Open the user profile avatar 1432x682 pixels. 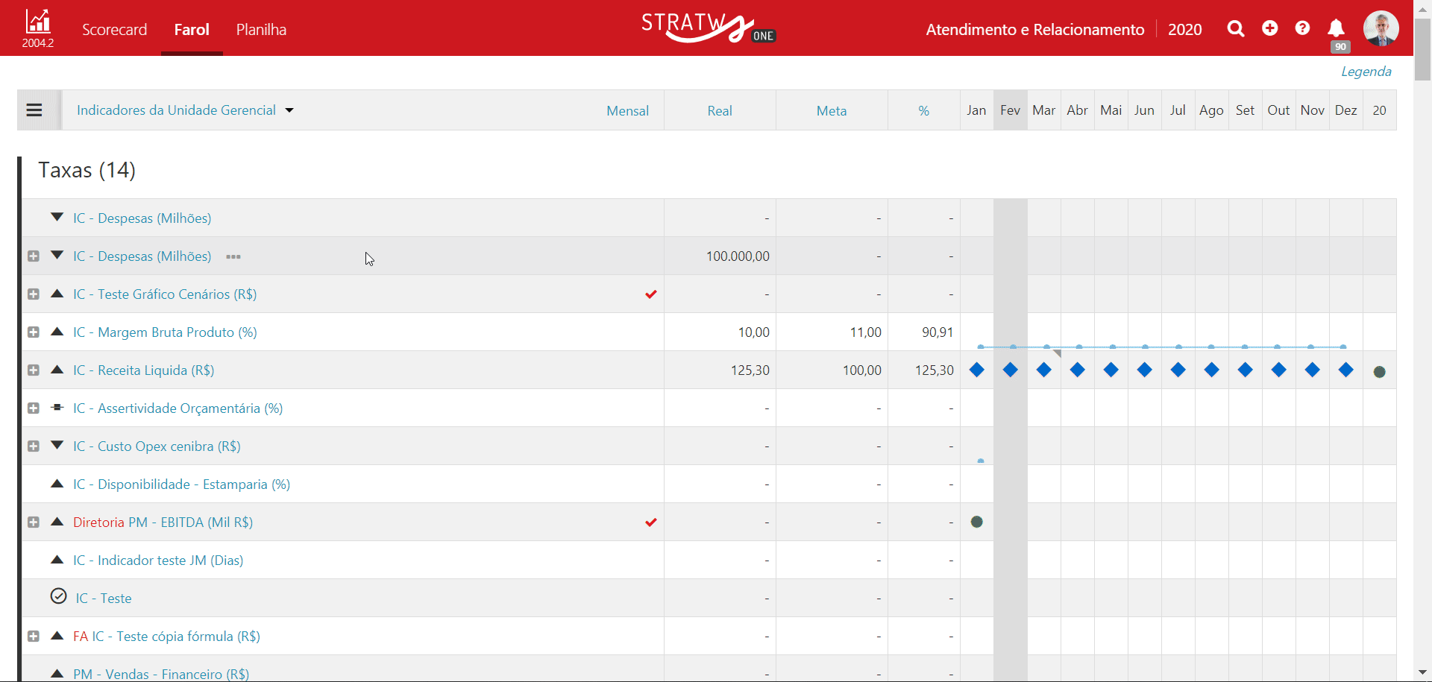1381,29
